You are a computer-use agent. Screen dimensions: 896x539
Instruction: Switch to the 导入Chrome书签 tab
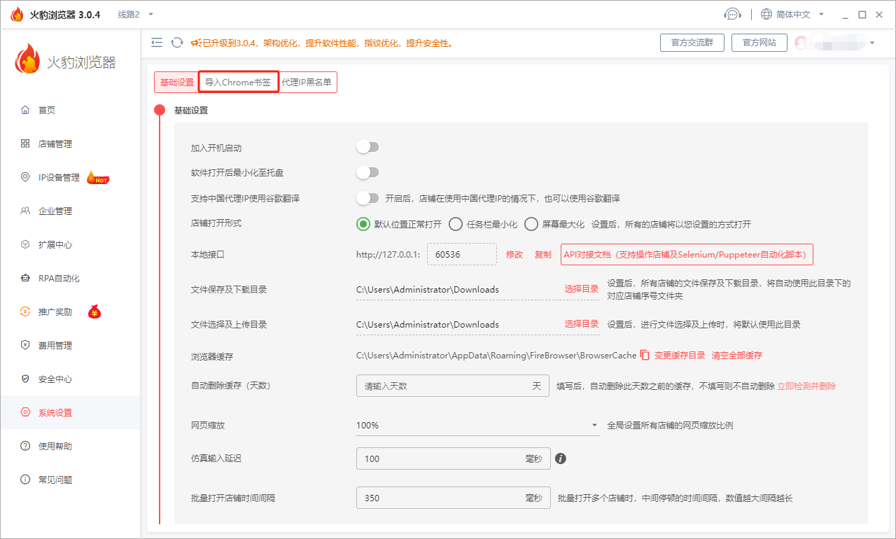tap(238, 83)
